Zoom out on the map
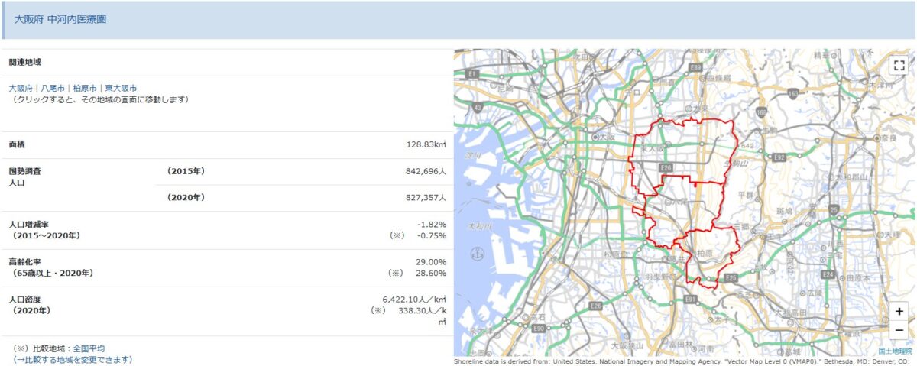The height and width of the screenshot is (366, 917). pyautogui.click(x=899, y=329)
